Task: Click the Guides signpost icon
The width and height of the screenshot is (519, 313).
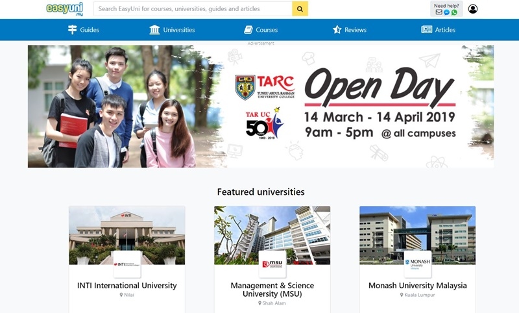Action: [72, 30]
